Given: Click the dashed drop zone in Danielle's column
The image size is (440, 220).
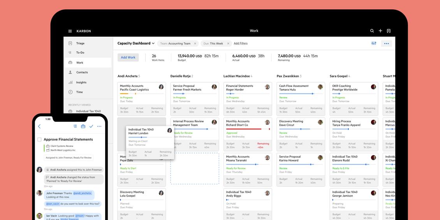Looking at the screenshot, I should point(195,168).
